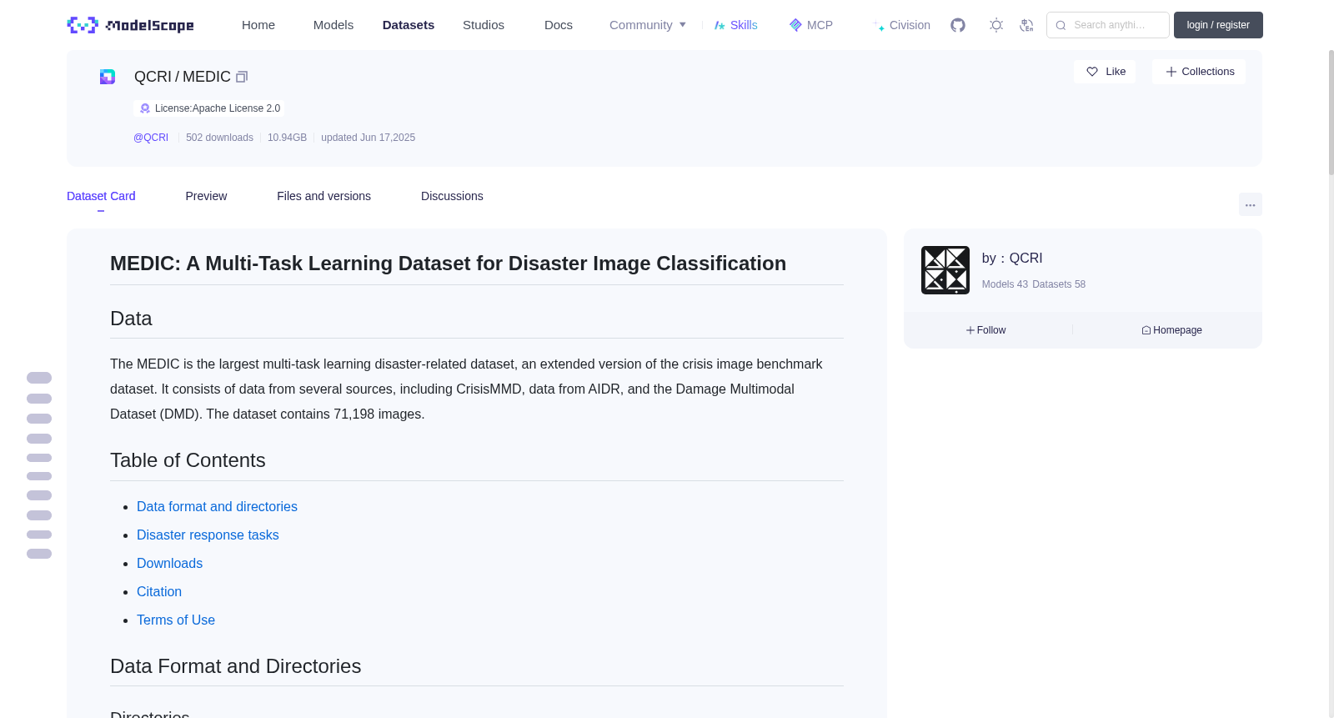Open the three-dots more options button
Image resolution: width=1334 pixels, height=718 pixels.
click(x=1251, y=204)
